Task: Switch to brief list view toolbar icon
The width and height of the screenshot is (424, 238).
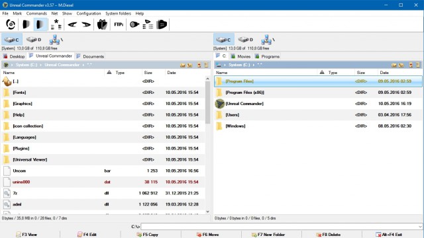Action: 26,24
